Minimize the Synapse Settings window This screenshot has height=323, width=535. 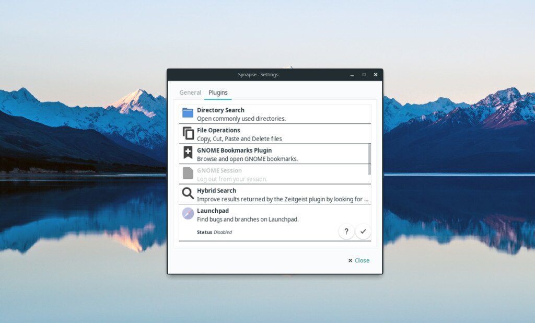(352, 75)
